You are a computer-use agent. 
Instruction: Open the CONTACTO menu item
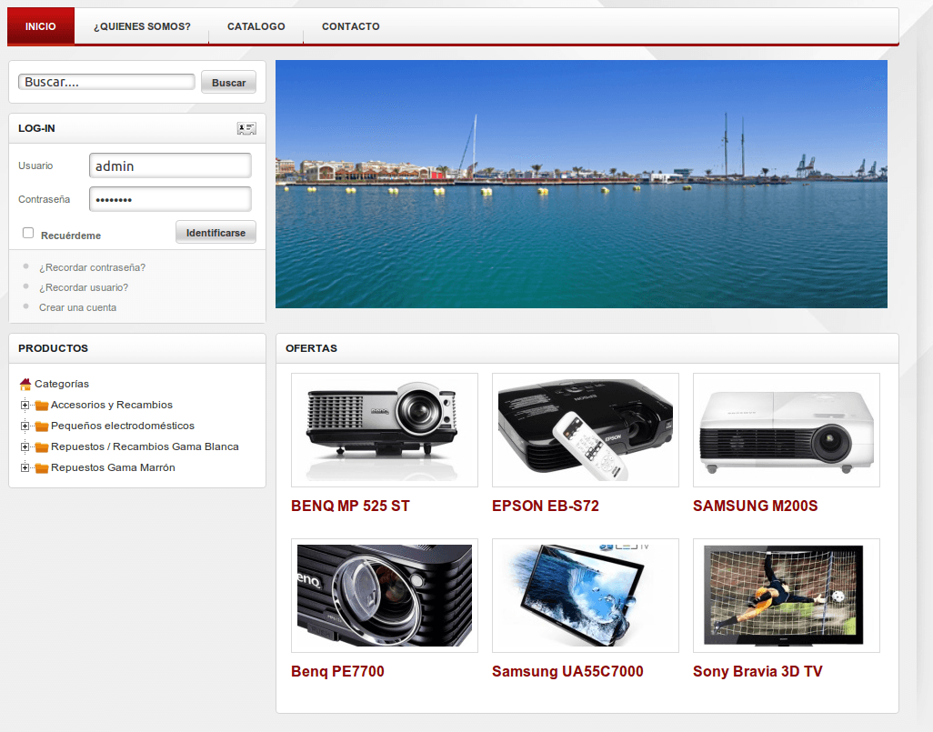pos(350,26)
